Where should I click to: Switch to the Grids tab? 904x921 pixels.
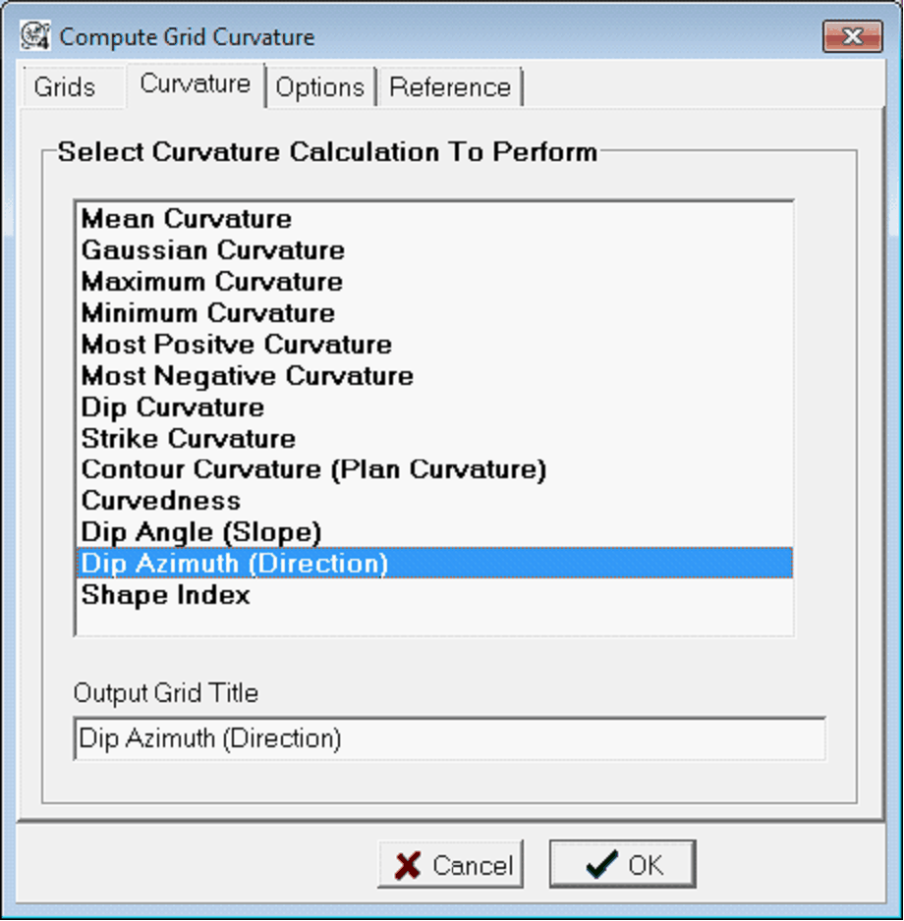coord(64,87)
